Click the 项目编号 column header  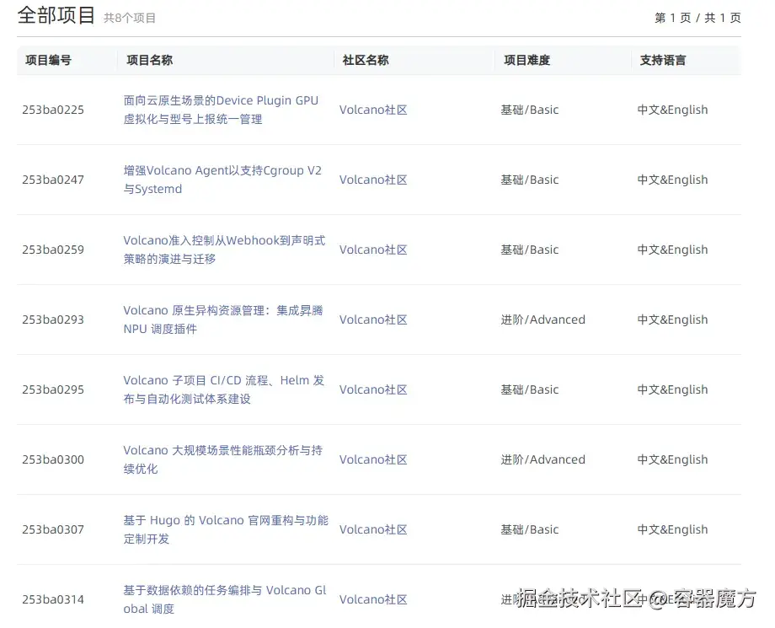tap(49, 61)
